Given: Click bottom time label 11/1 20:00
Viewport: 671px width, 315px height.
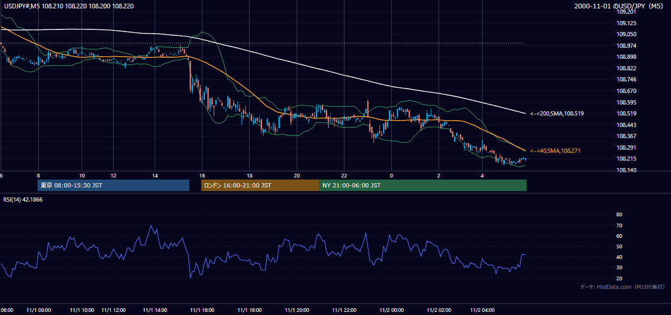Looking at the screenshot, I should click(x=297, y=310).
